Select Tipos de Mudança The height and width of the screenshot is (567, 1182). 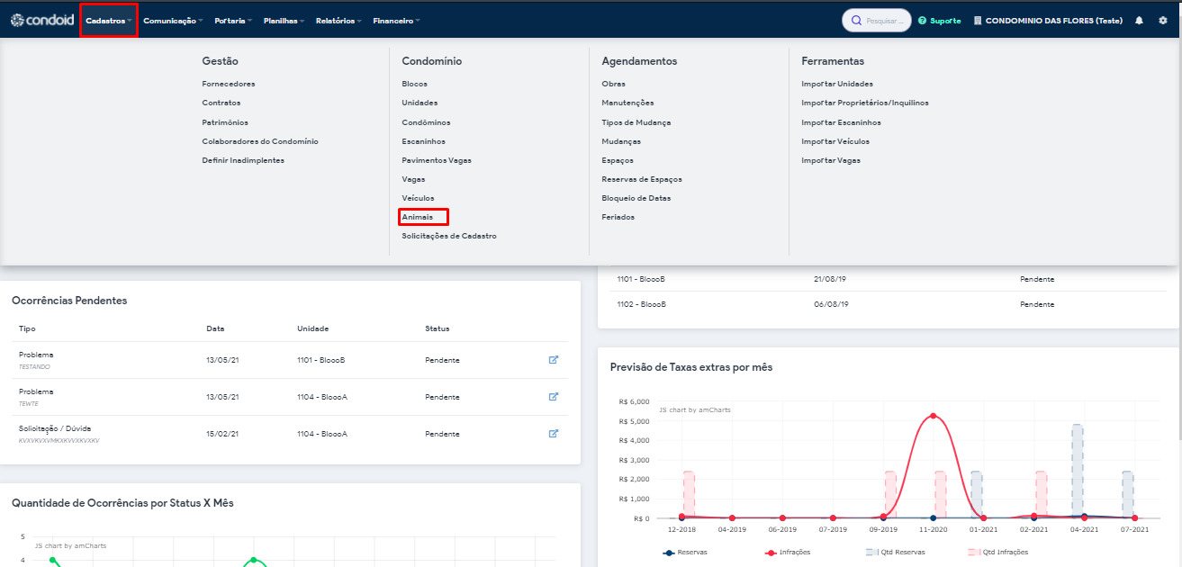pyautogui.click(x=636, y=122)
